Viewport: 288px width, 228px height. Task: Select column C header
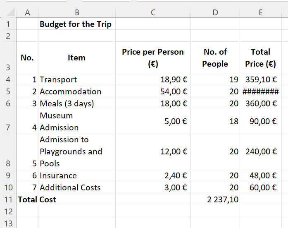(153, 12)
